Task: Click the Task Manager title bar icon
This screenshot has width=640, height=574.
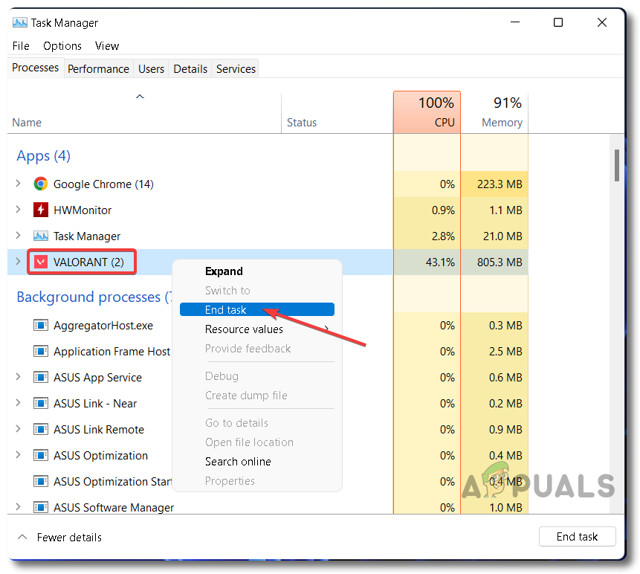Action: click(x=19, y=22)
